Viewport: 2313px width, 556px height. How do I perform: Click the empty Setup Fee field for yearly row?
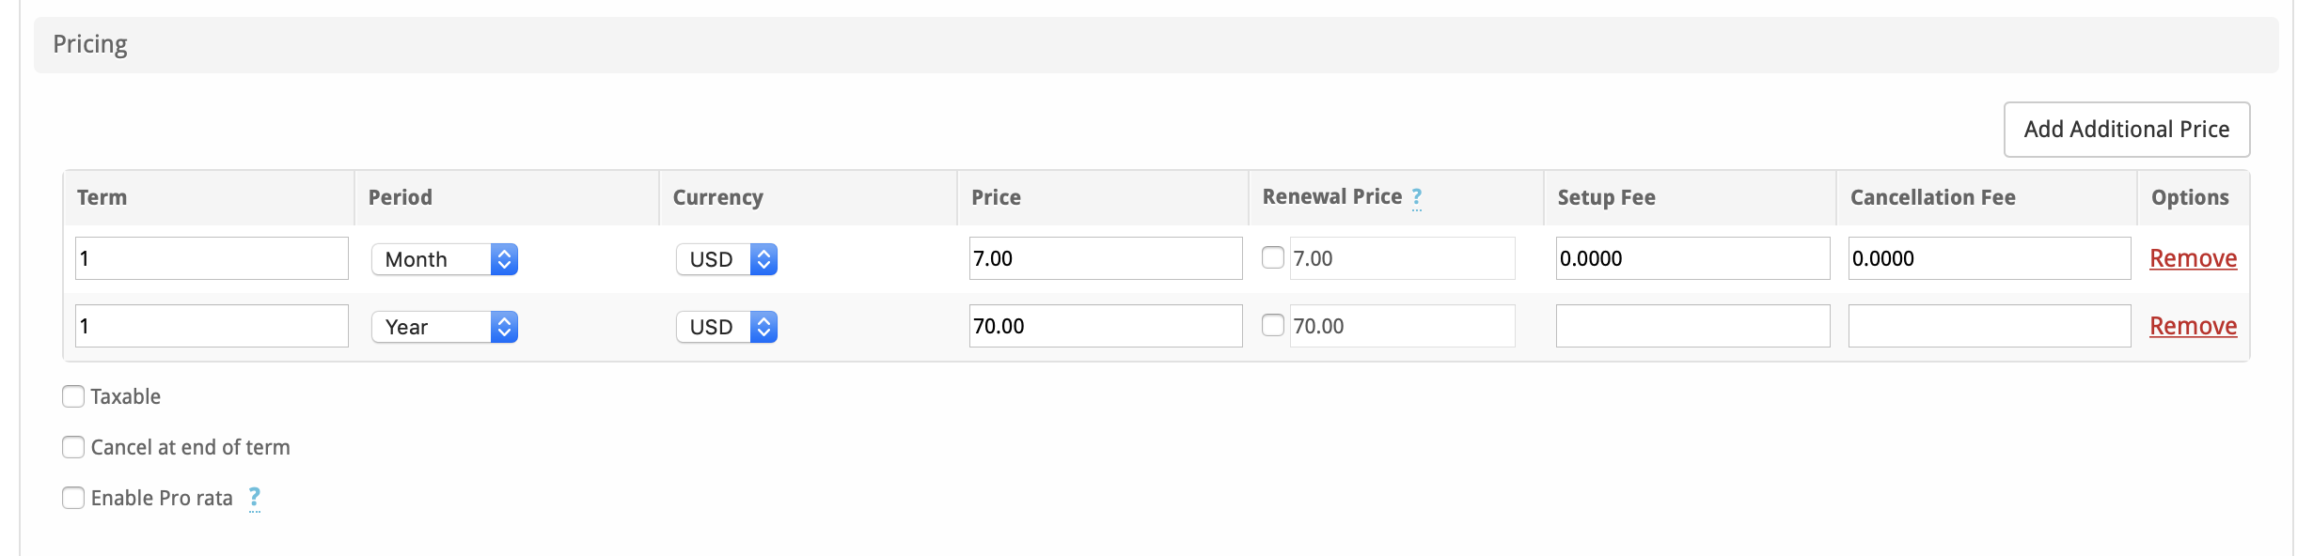tap(1692, 326)
